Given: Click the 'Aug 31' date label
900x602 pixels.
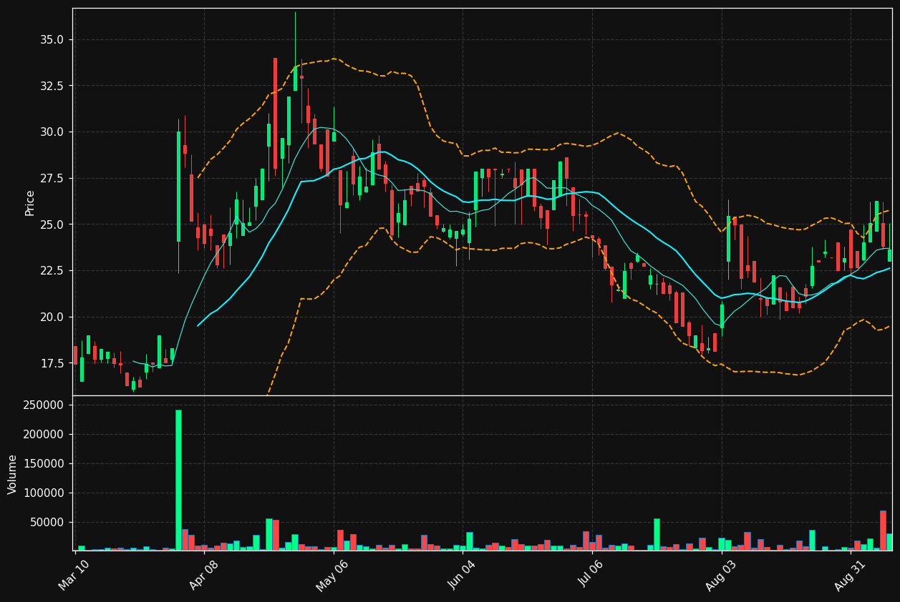Looking at the screenshot, I should pos(851,576).
